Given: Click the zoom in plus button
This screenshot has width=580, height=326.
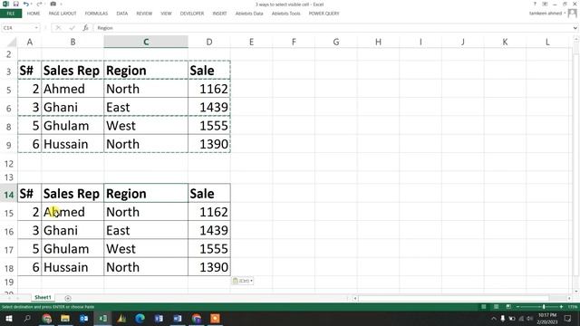Looking at the screenshot, I should click(561, 307).
